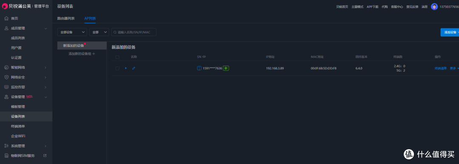The image size is (459, 164).
Task: Click the green 新 badge next to the SN
Action: (x=226, y=68)
